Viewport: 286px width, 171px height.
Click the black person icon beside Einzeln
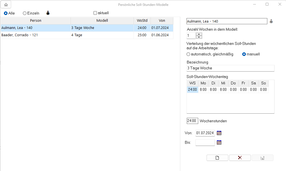tap(48, 13)
